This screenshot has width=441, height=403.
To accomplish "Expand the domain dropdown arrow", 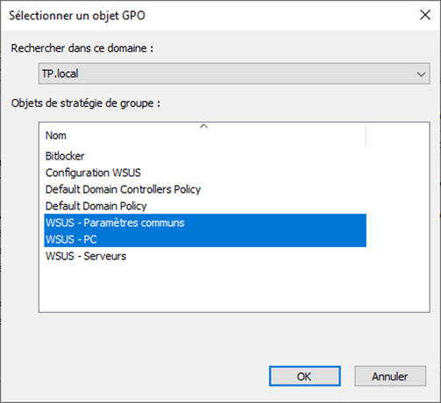I will pos(421,74).
